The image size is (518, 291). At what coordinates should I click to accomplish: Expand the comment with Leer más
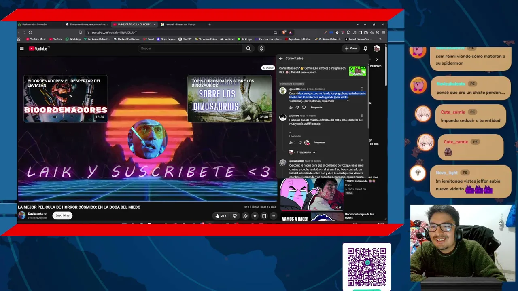[295, 136]
